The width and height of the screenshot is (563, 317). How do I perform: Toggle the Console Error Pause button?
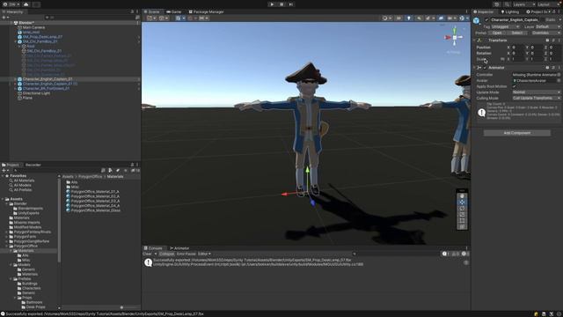point(186,254)
